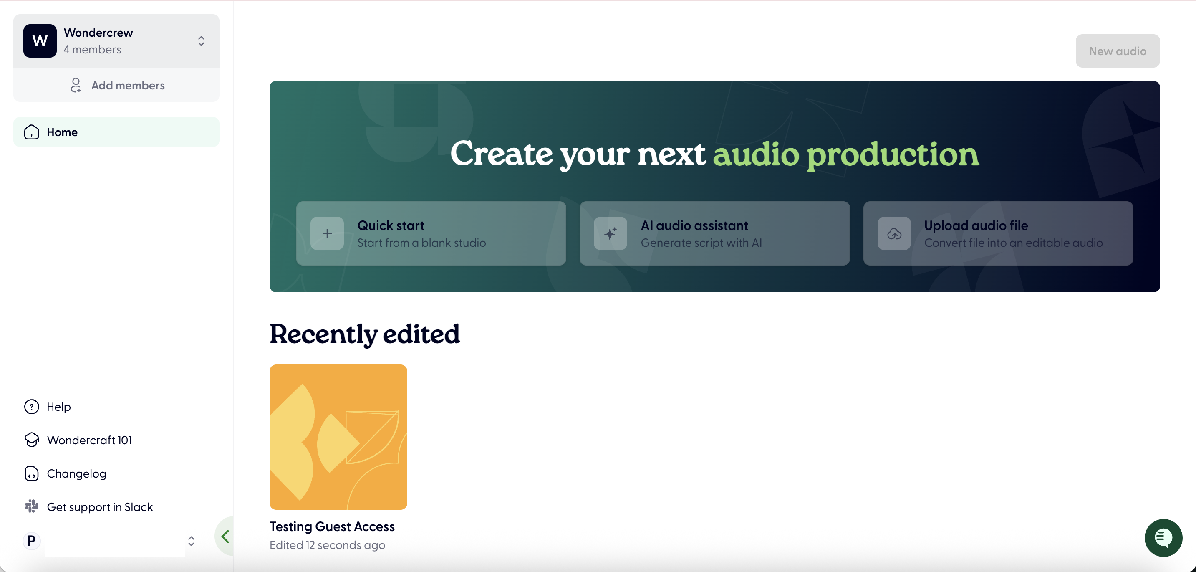Click the cloud upload icon

point(894,233)
